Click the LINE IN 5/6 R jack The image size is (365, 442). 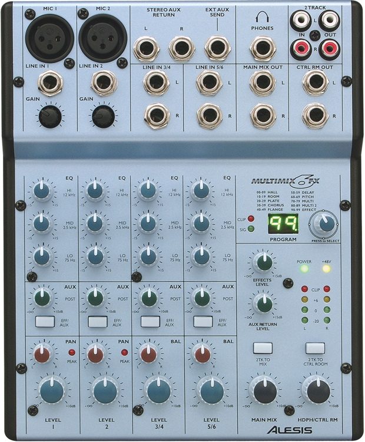[x=210, y=116]
